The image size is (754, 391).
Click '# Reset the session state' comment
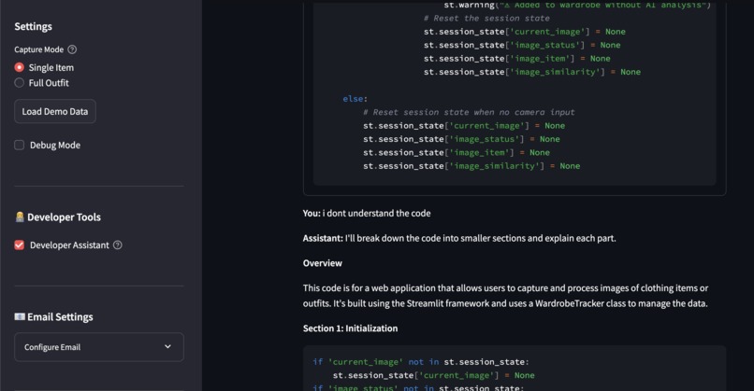tap(486, 19)
